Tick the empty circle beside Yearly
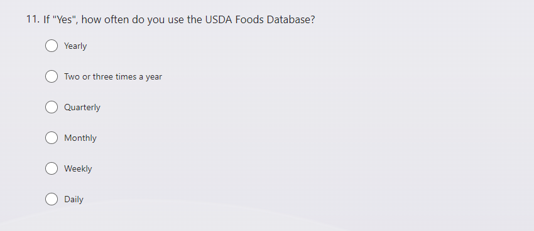This screenshot has height=231, width=534. pos(52,46)
